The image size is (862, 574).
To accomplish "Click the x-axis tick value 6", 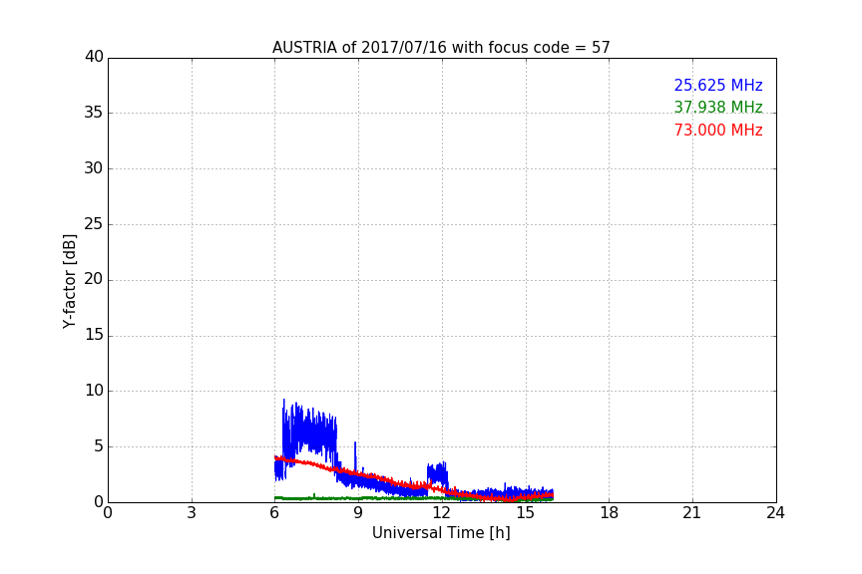I will coord(275,513).
